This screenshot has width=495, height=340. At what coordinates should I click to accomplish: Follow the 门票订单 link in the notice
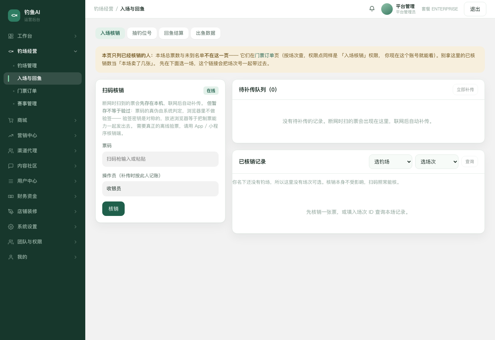point(264,56)
